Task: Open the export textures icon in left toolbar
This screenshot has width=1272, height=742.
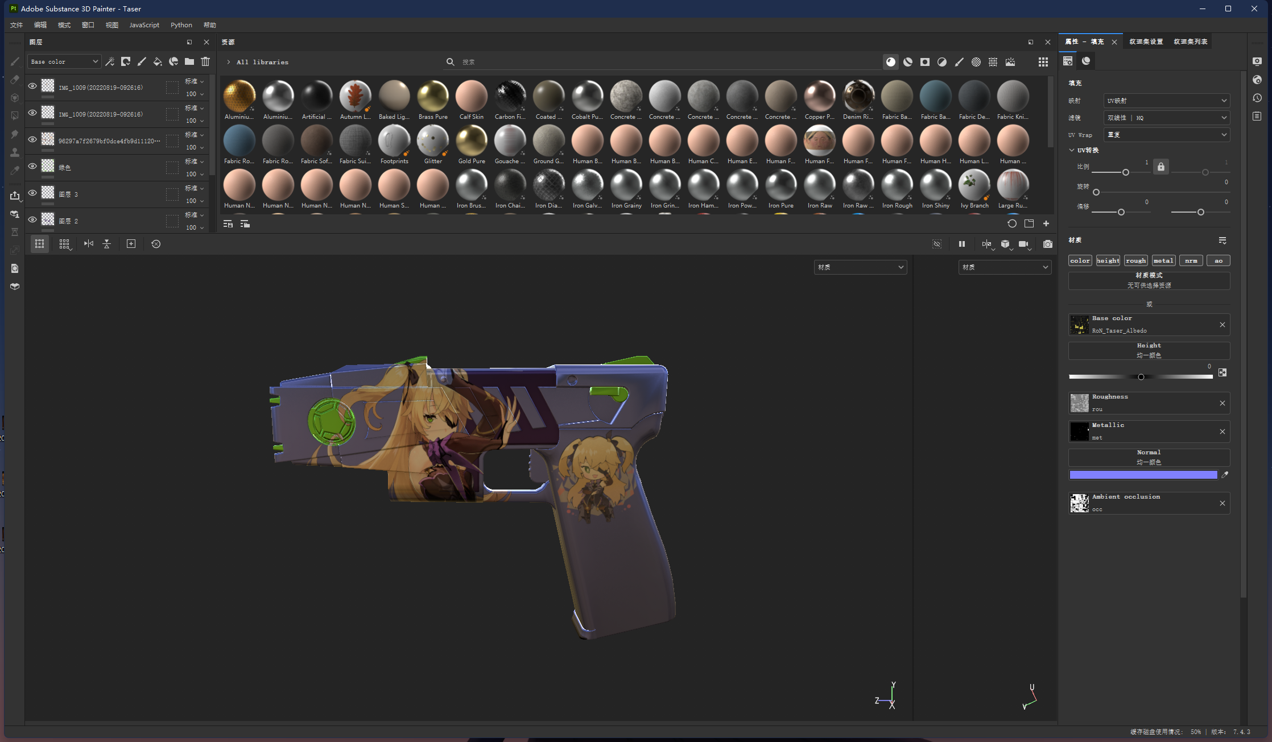Action: (x=15, y=196)
